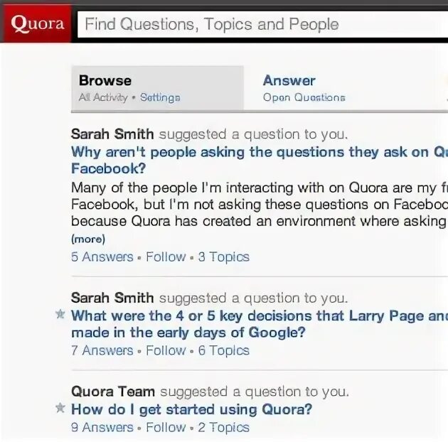Open Settings link under Browse
Screen dimensions: 448x442
160,98
